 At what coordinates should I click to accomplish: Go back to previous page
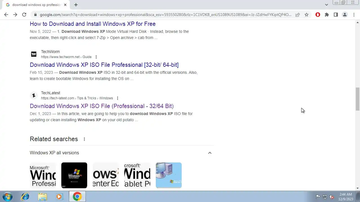click(6, 15)
